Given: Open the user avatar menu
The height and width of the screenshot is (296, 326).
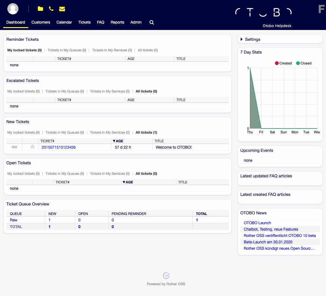Looking at the screenshot, I should point(13,9).
